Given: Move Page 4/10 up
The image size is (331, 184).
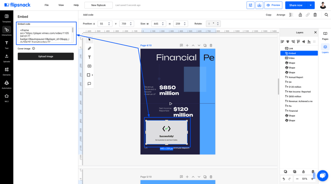Looking at the screenshot, I should click(193, 45).
